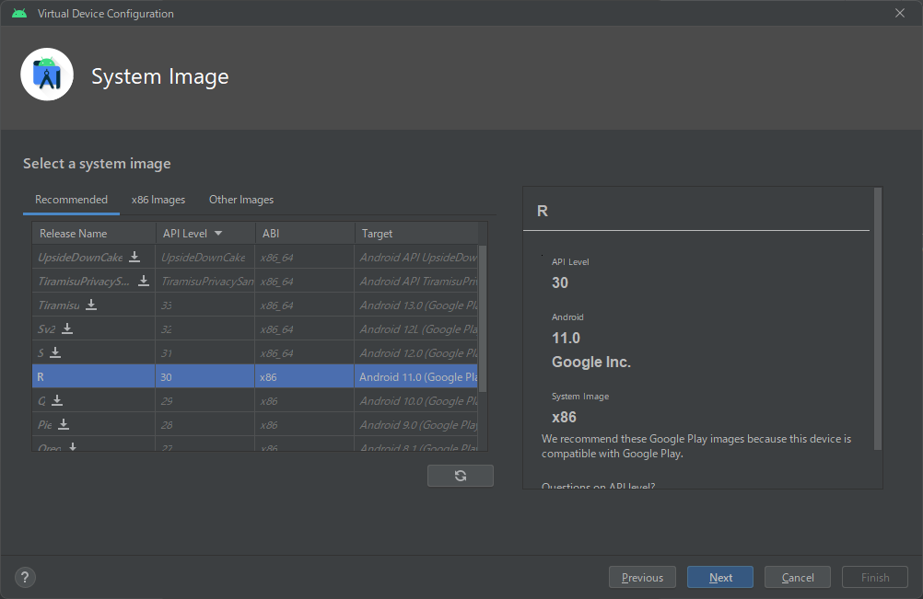
Task: Sort by API Level column arrow
Action: pos(218,234)
